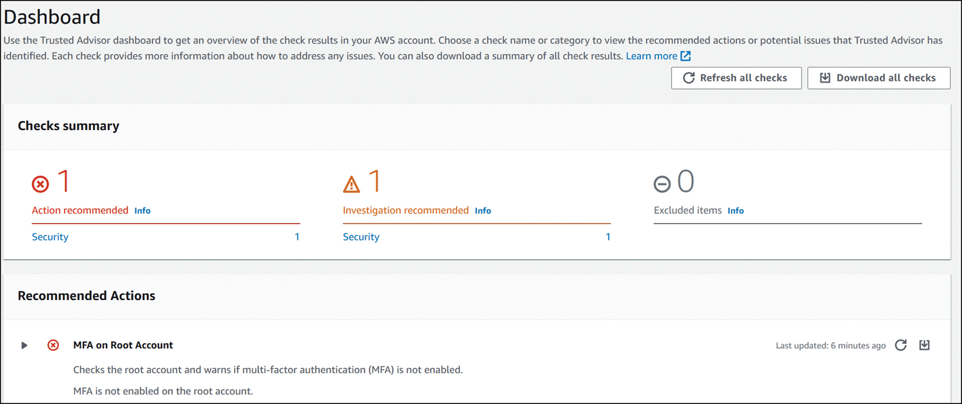Image resolution: width=962 pixels, height=404 pixels.
Task: Click the count 1 in Investigation recommended Security row
Action: 608,237
